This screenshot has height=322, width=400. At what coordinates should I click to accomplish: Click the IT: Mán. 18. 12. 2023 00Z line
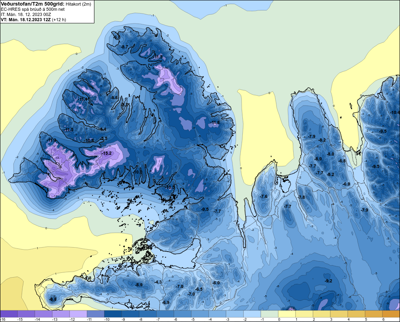26,14
